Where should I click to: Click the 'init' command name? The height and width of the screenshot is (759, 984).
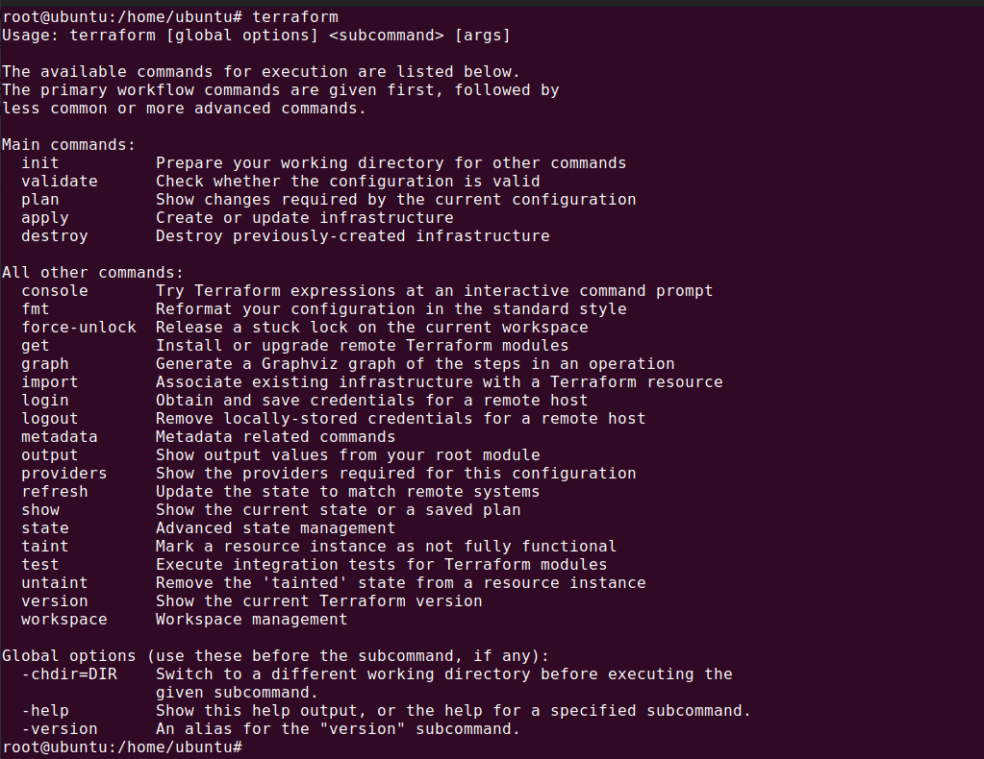(40, 163)
